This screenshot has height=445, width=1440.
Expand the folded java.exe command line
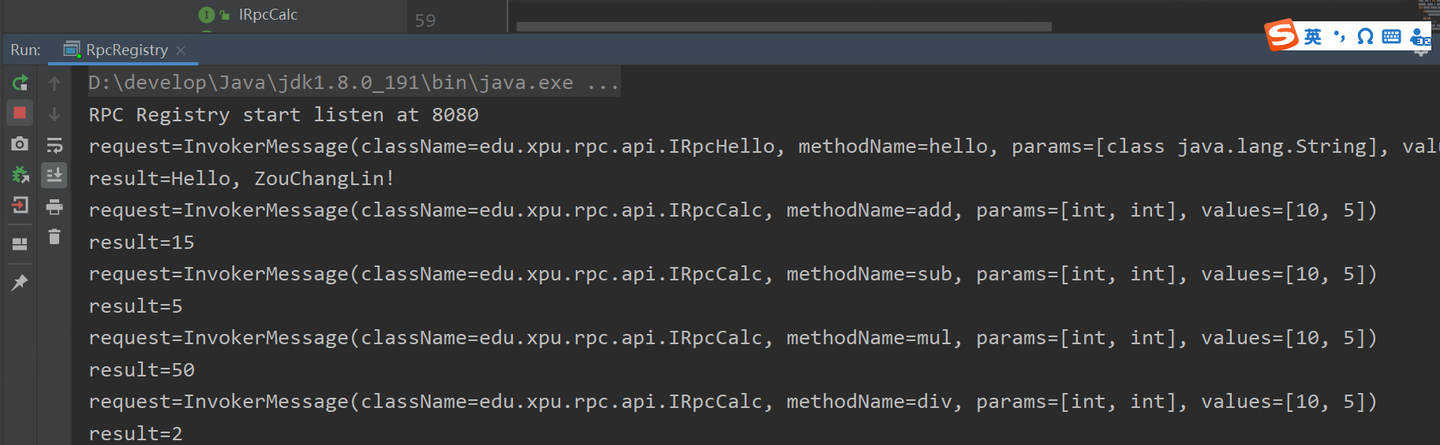(604, 83)
